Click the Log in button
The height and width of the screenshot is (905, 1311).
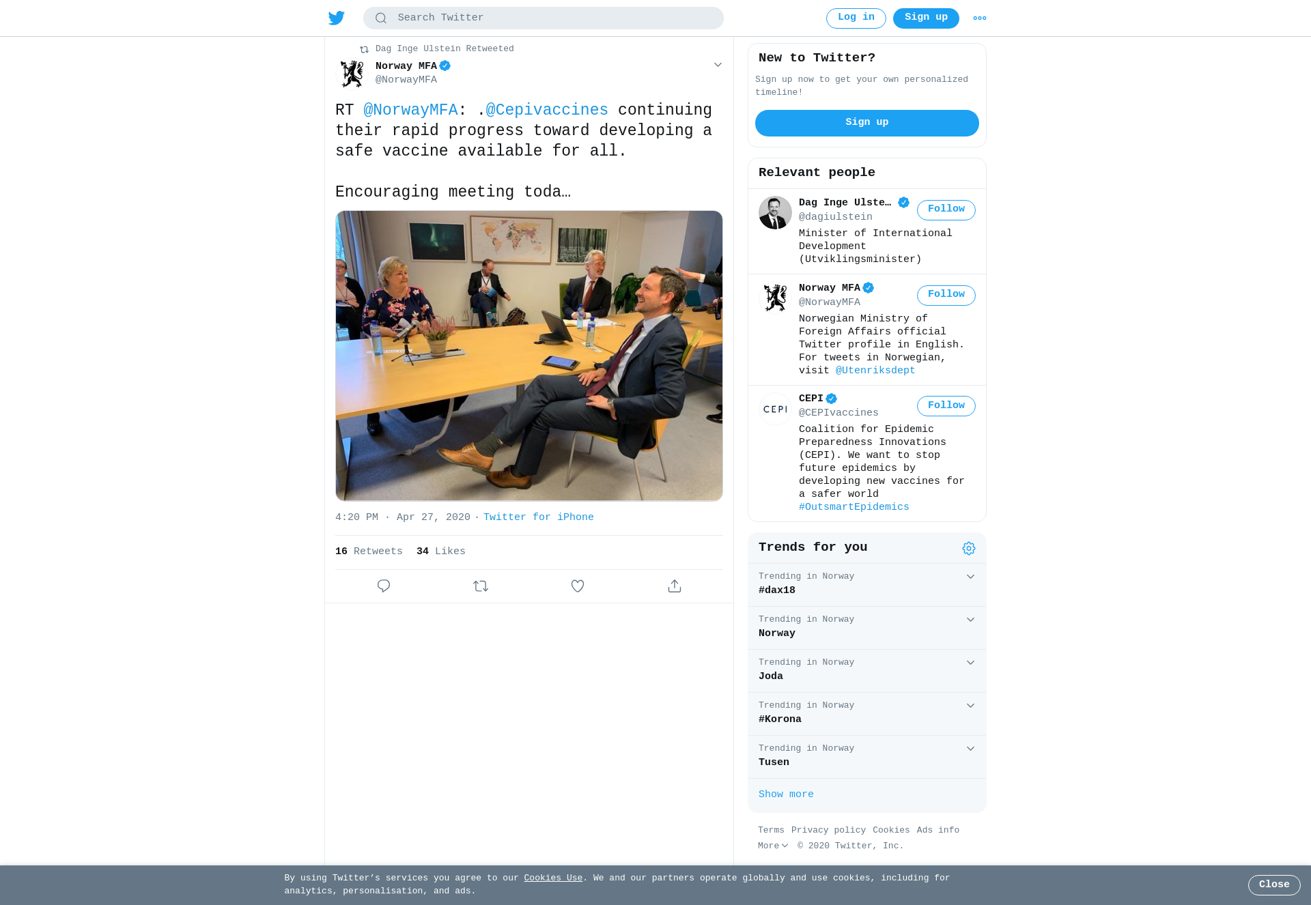click(856, 18)
